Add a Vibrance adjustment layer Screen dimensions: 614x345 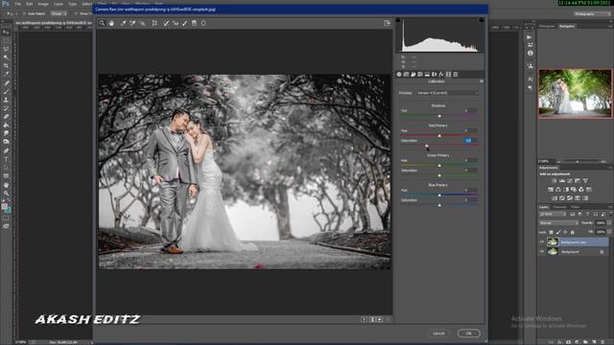tap(585, 181)
